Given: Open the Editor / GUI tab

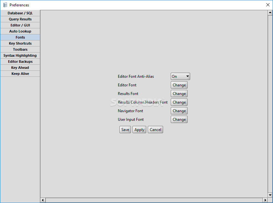Looking at the screenshot, I should click(x=20, y=25).
